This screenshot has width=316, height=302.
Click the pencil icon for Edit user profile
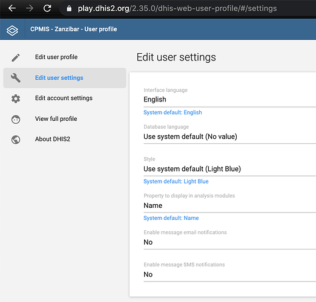click(16, 57)
